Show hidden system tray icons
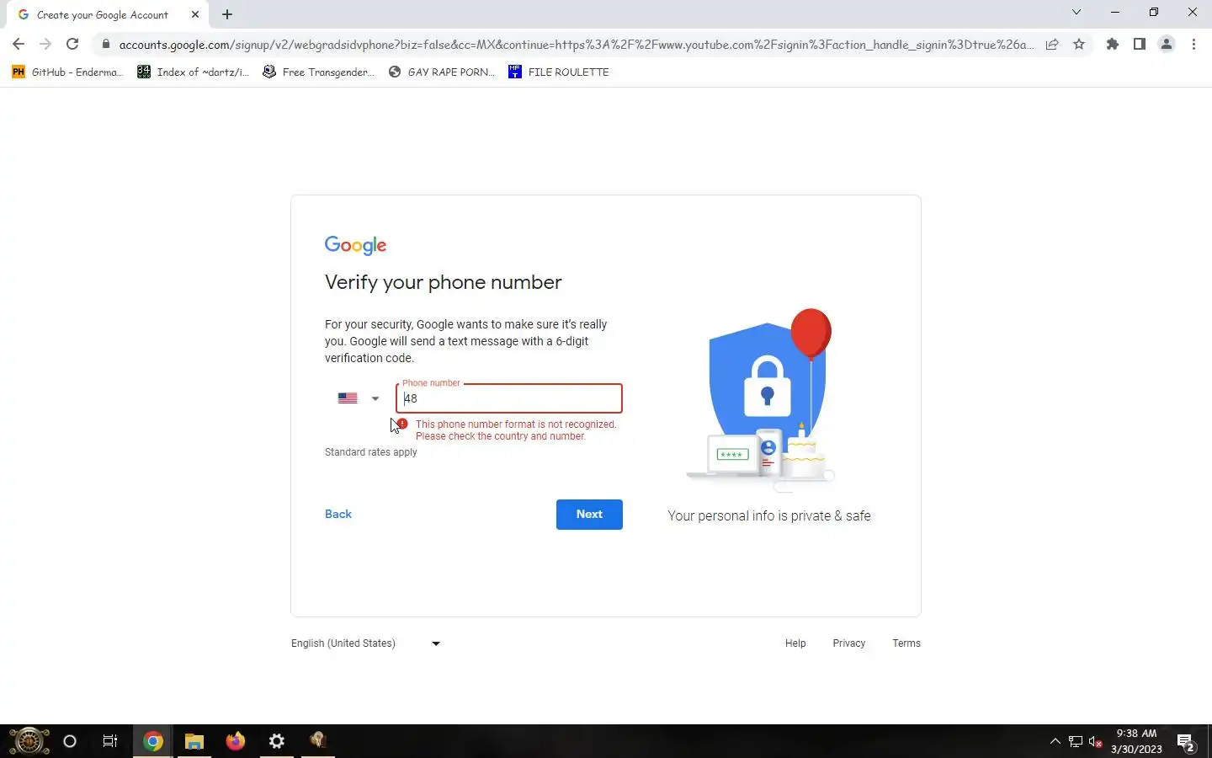 [1055, 741]
